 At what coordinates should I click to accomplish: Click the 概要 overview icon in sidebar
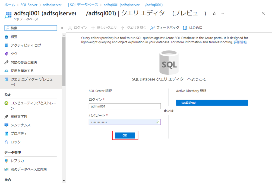click(7, 37)
